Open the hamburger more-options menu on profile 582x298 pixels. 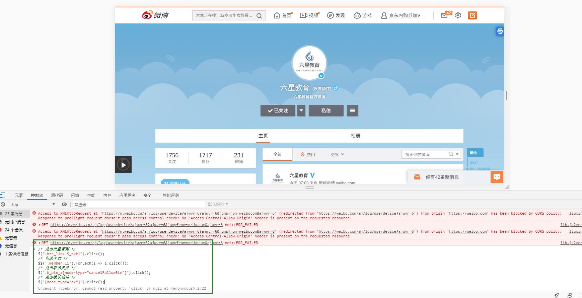[x=352, y=110]
